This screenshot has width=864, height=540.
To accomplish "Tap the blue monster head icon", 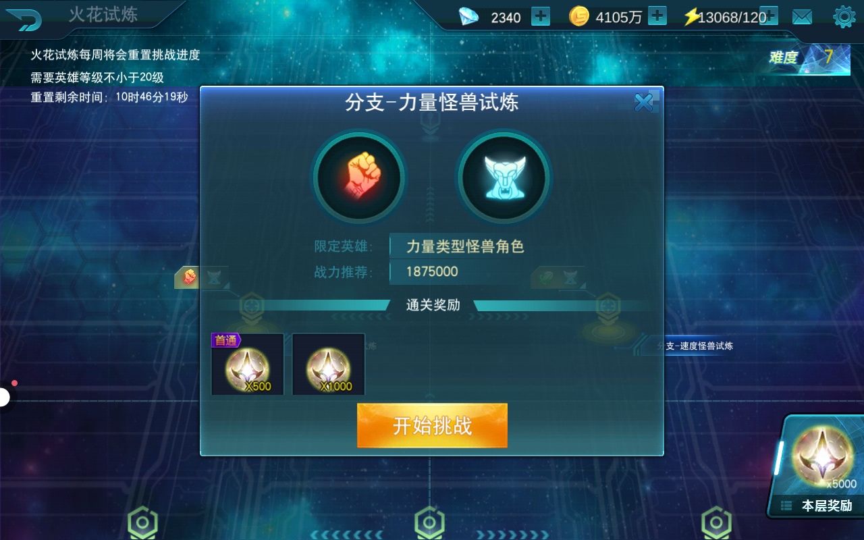I will coord(504,178).
